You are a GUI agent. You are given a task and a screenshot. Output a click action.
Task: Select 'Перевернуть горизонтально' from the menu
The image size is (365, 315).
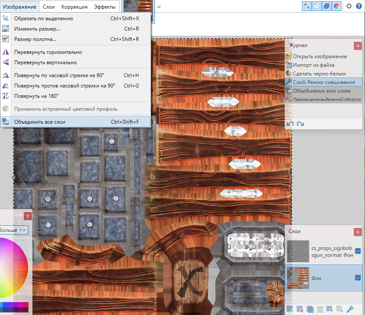[x=48, y=52]
